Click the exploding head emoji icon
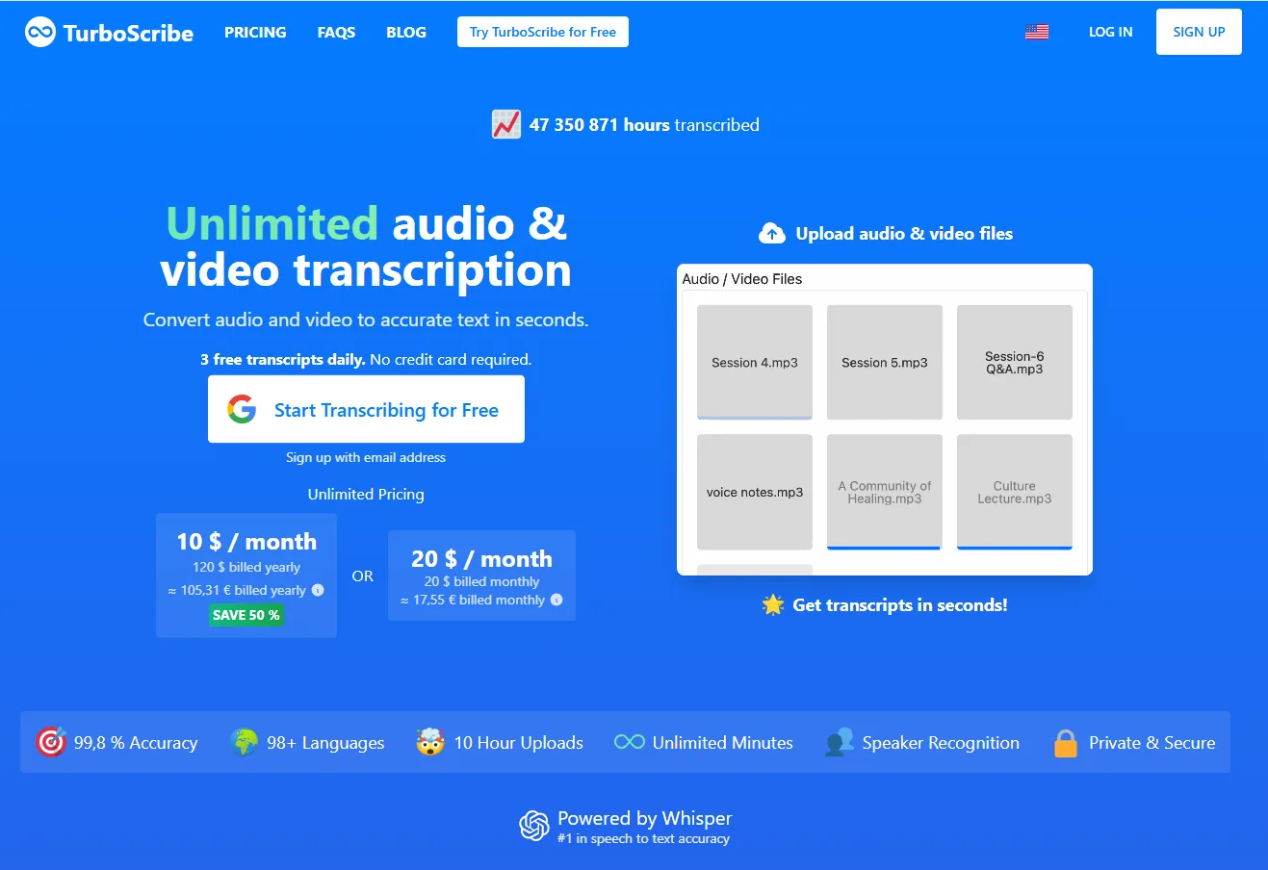Image resolution: width=1268 pixels, height=870 pixels. point(430,742)
